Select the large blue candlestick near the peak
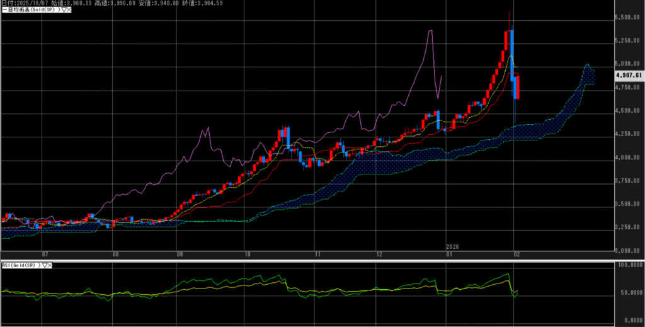The height and width of the screenshot is (327, 645). tap(512, 52)
